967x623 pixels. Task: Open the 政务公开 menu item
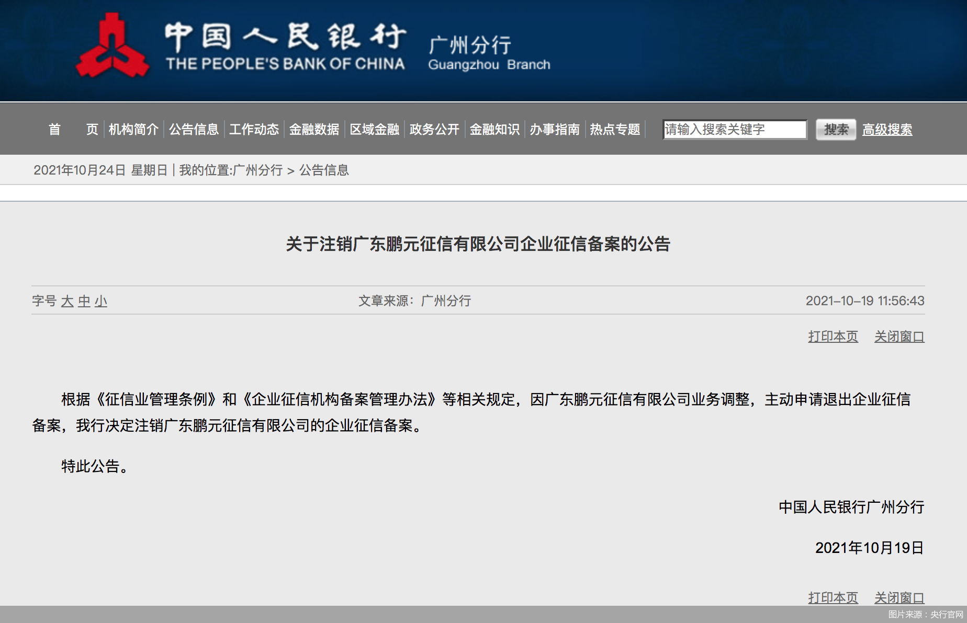coord(434,130)
